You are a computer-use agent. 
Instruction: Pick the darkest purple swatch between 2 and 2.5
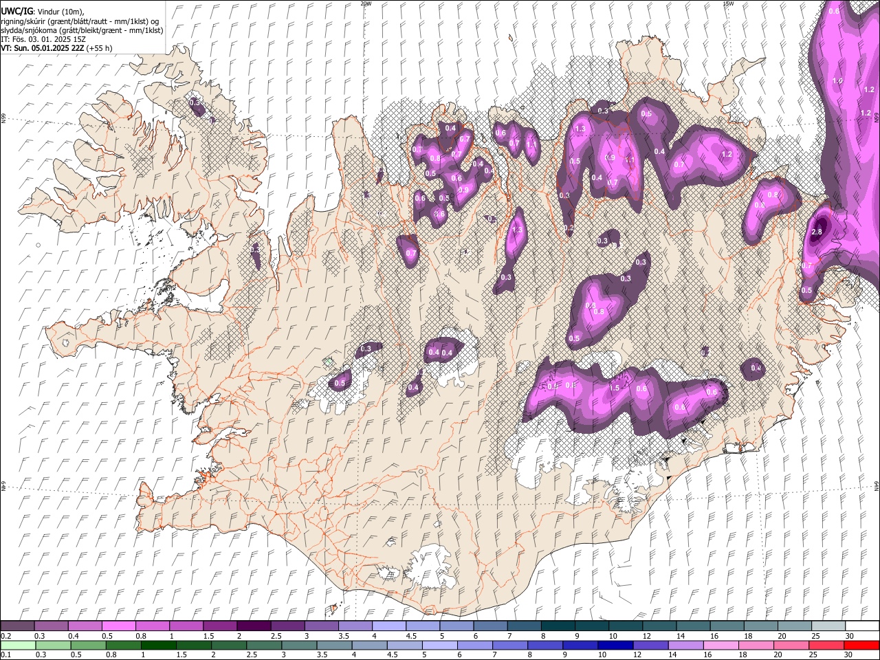(x=254, y=626)
